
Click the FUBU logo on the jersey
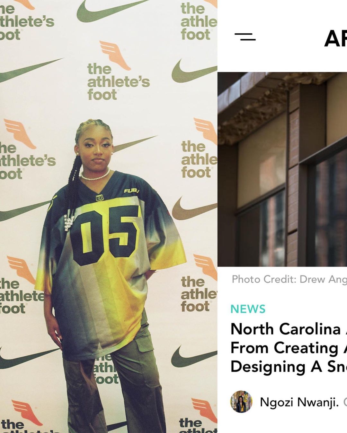tap(131, 191)
